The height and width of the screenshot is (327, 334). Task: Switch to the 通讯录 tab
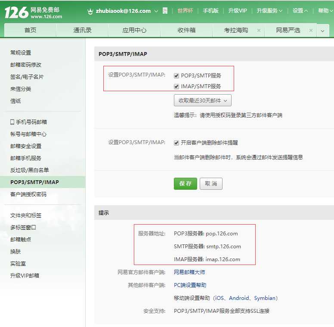82,31
